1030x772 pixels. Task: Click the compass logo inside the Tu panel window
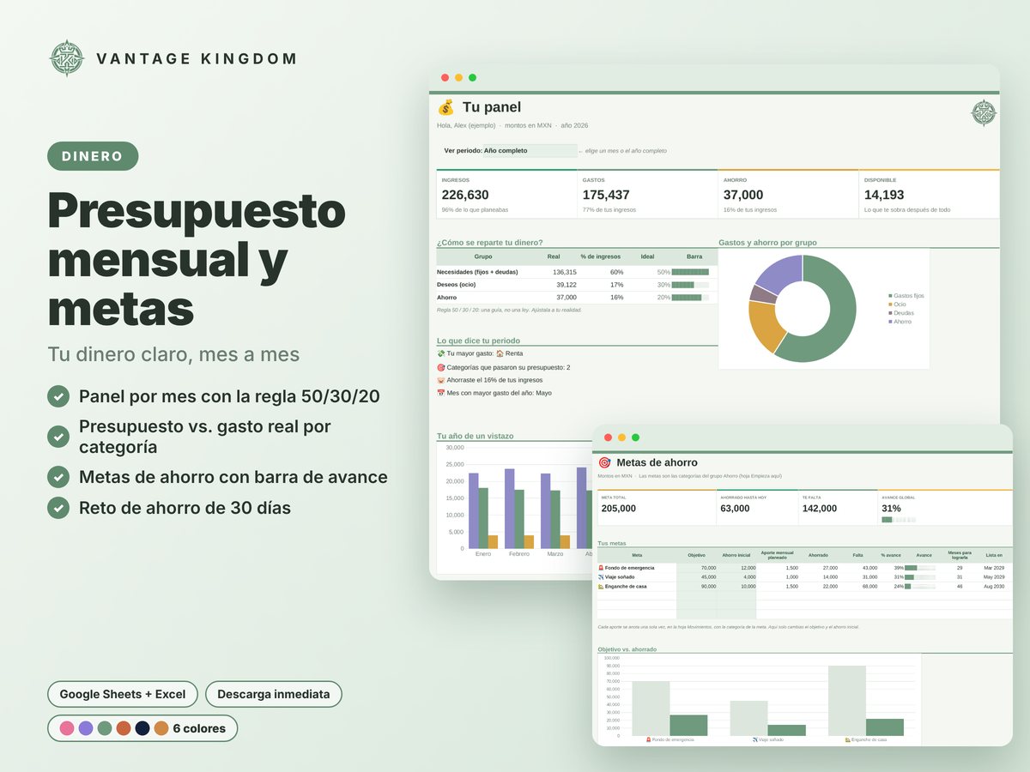point(984,113)
